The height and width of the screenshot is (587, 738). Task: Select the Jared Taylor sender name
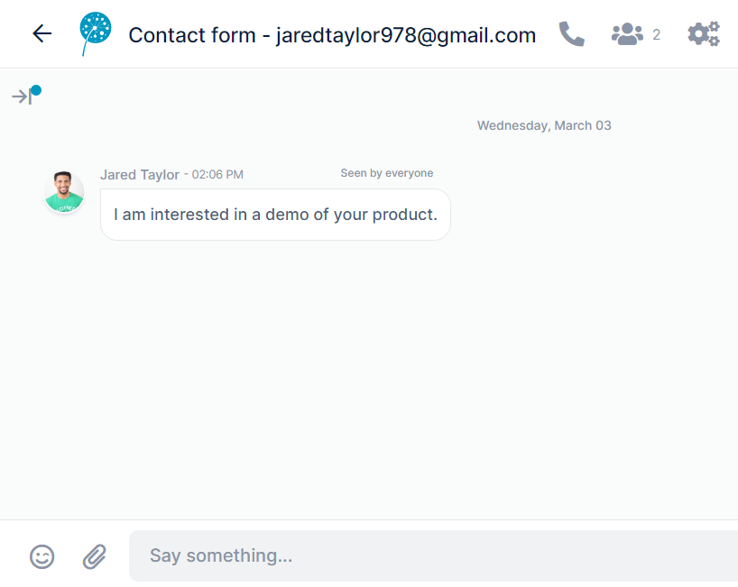(140, 175)
